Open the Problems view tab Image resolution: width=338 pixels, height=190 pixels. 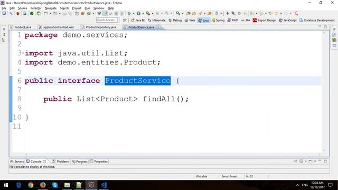point(61,161)
